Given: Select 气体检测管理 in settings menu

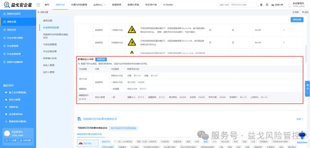Looking at the screenshot, I should point(50,45).
